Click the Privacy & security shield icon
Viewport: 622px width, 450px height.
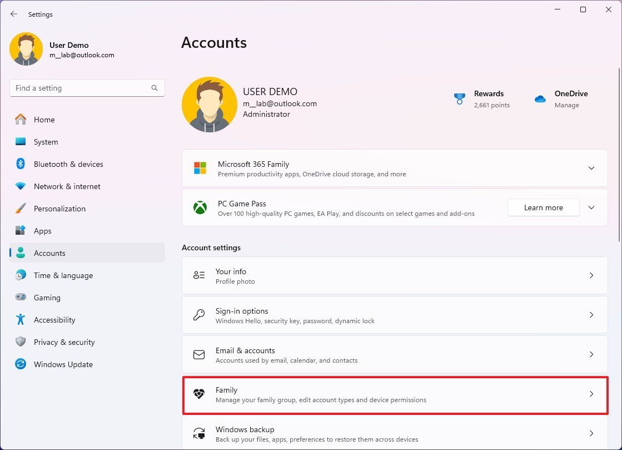[21, 342]
